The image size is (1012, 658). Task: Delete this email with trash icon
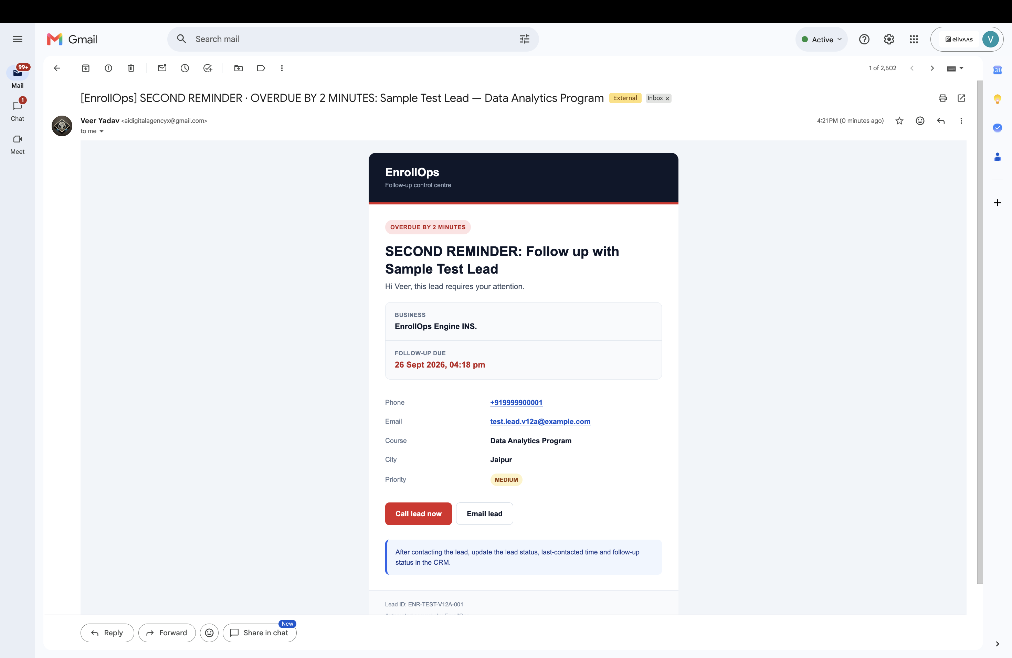coord(131,68)
